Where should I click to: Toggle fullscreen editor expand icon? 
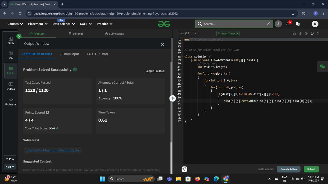click(318, 33)
